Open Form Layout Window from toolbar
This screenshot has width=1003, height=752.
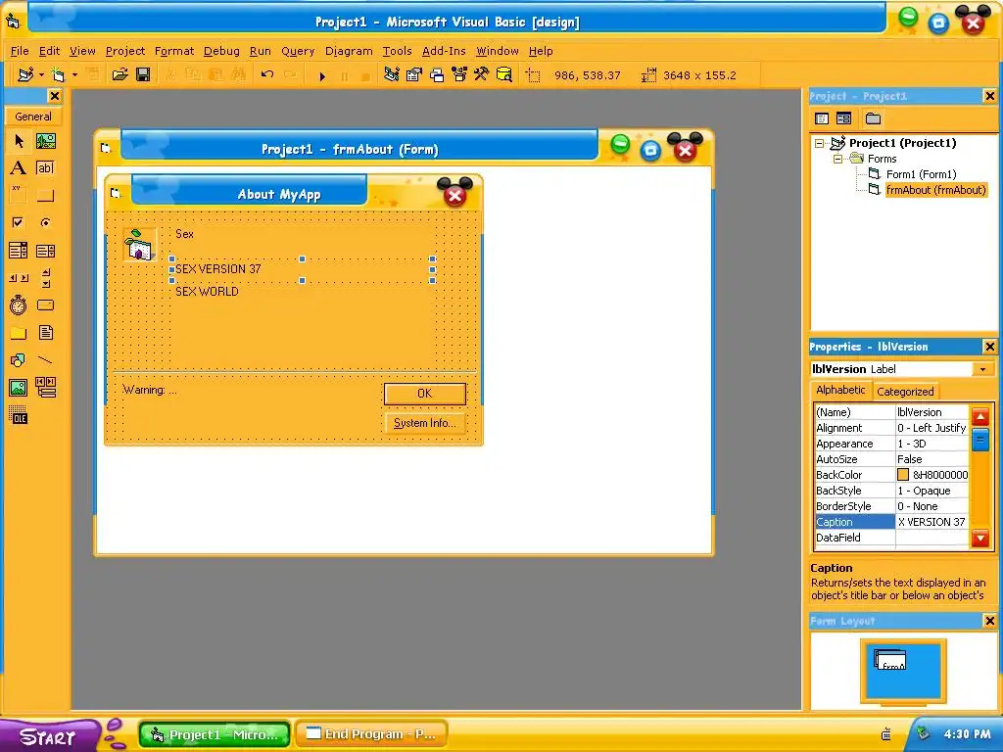pyautogui.click(x=437, y=74)
